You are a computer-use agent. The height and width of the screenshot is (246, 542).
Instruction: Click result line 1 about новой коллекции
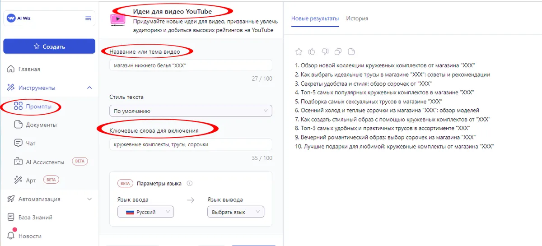tap(385, 65)
